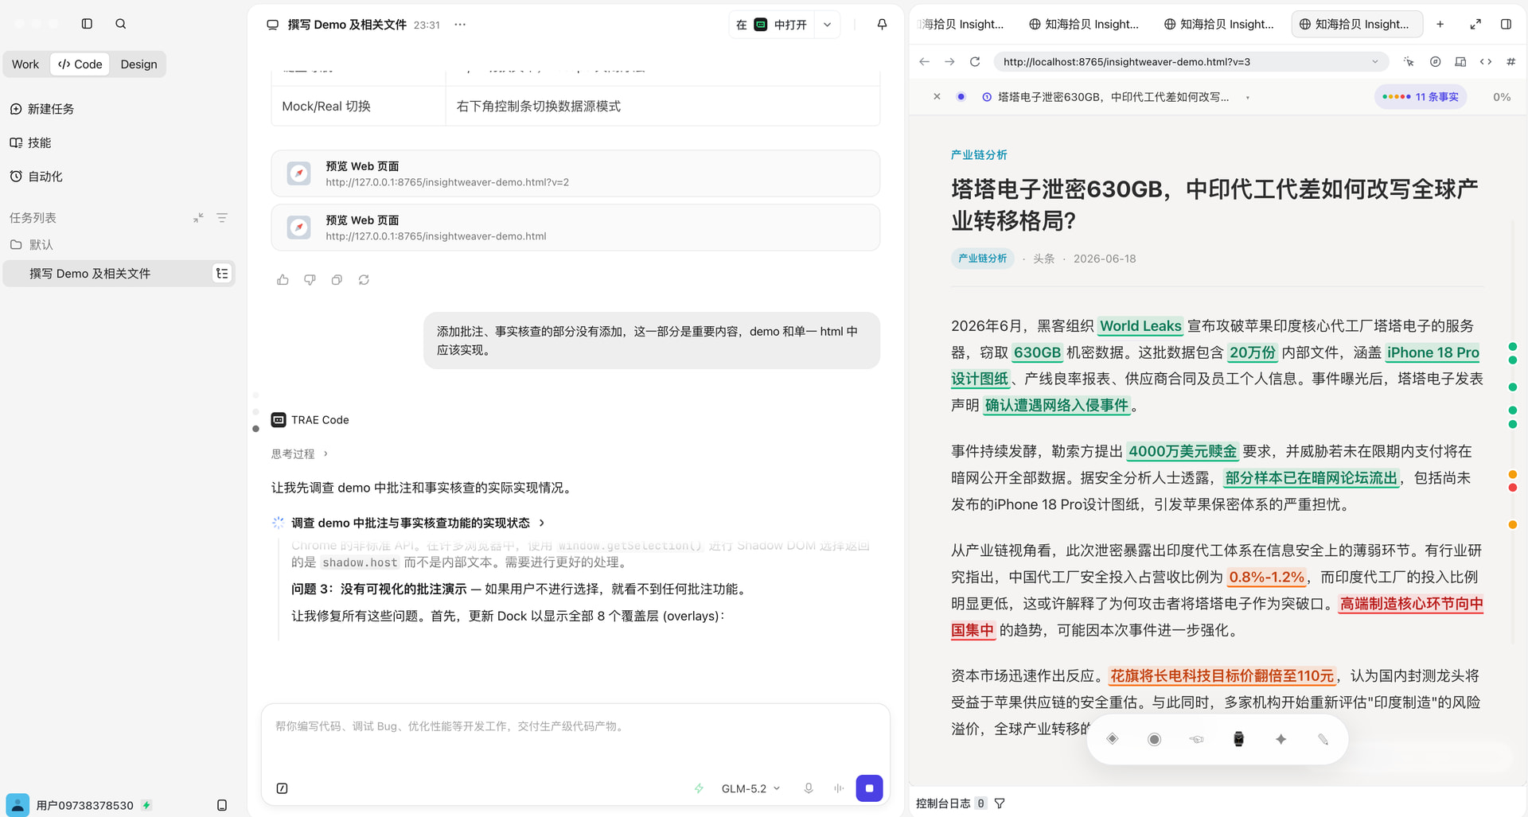1528x817 pixels.
Task: Activate the element picker cursor icon
Action: (1409, 61)
